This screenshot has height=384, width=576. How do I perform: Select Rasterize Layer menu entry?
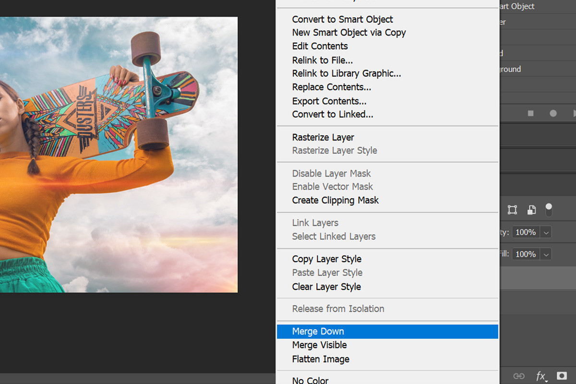click(323, 137)
